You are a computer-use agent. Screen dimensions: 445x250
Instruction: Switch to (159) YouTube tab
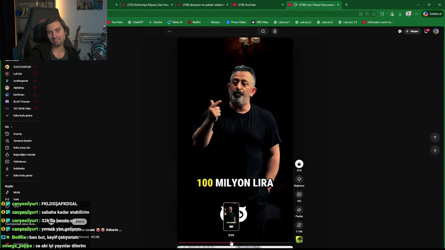click(257, 5)
